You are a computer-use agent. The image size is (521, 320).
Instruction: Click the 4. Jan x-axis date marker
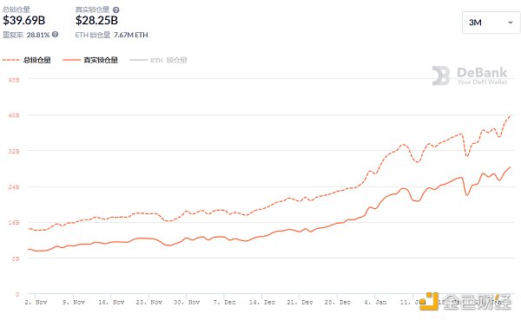pyautogui.click(x=375, y=302)
